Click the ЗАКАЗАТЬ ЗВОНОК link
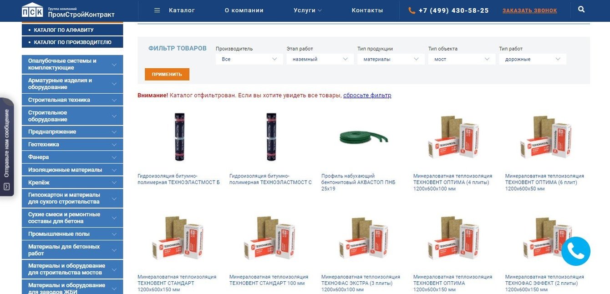The height and width of the screenshot is (294, 610). [x=530, y=10]
